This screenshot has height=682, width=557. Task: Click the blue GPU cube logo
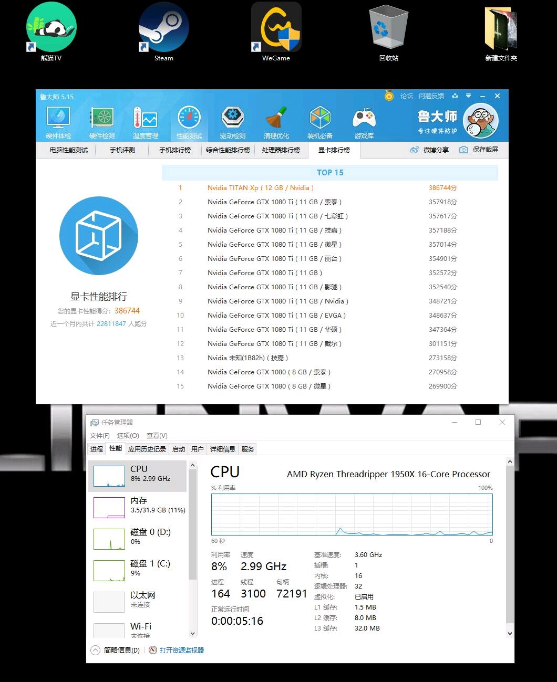(x=99, y=236)
